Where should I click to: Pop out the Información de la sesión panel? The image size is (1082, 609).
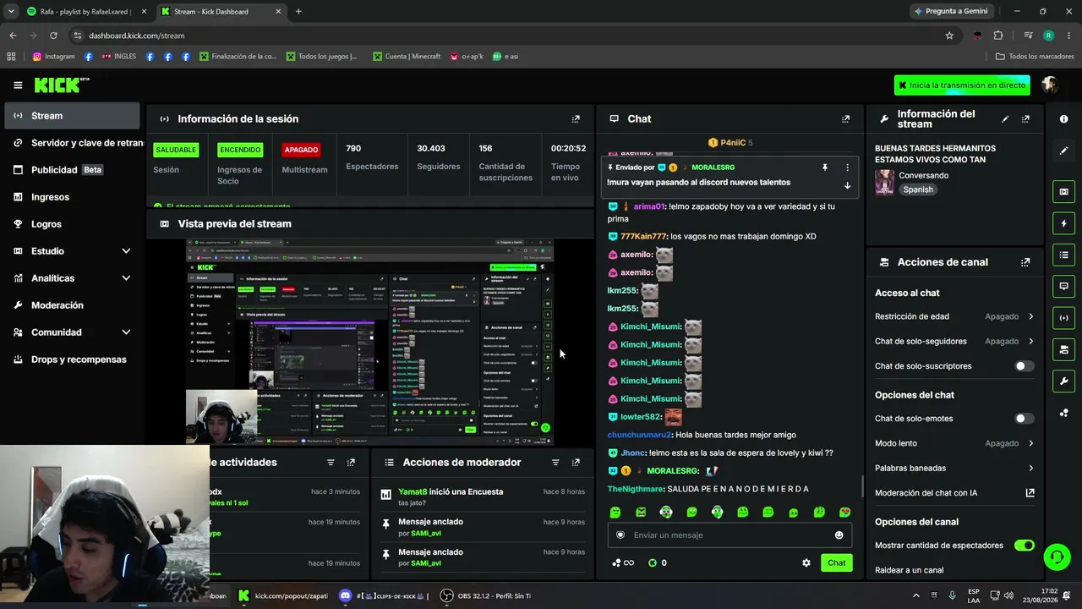[x=576, y=119]
